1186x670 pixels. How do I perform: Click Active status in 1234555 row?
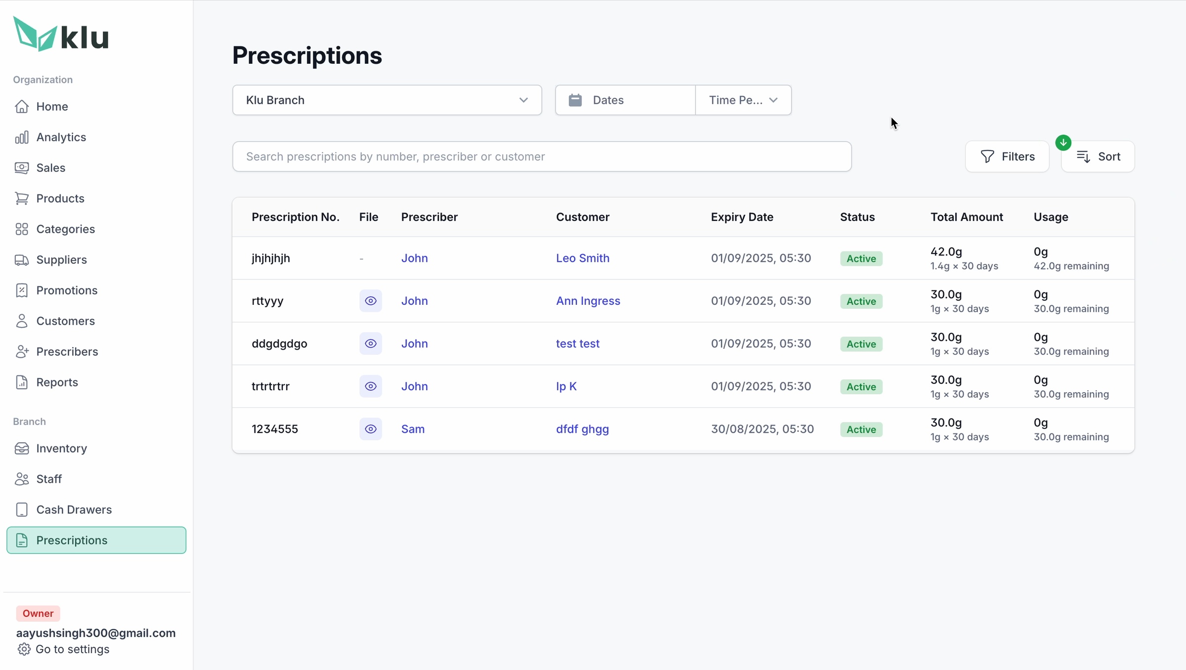click(861, 429)
